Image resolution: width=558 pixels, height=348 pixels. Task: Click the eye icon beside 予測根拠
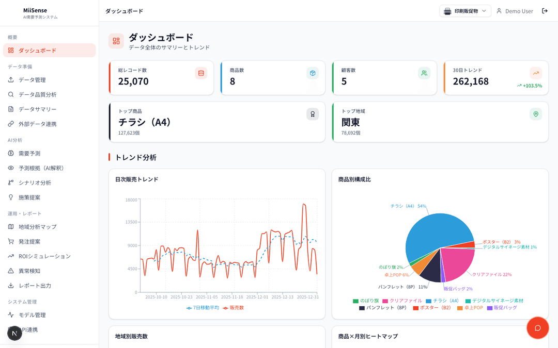tap(11, 168)
